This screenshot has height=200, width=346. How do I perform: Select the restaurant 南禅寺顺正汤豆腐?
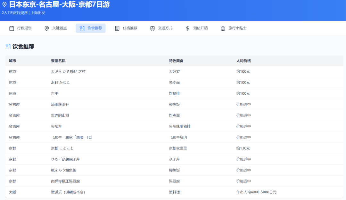tap(65, 181)
